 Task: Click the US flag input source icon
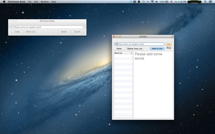pos(171,2)
